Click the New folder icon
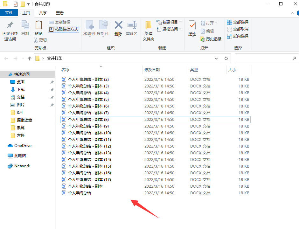The width and height of the screenshot is (299, 229). [148, 25]
